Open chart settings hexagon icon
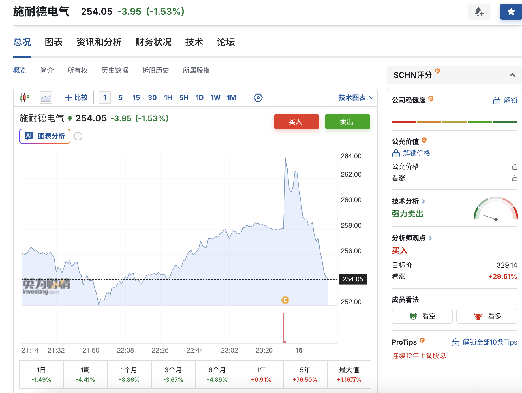This screenshot has width=522, height=393. (258, 98)
